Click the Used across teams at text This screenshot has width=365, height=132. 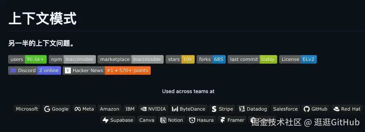[x=188, y=91]
